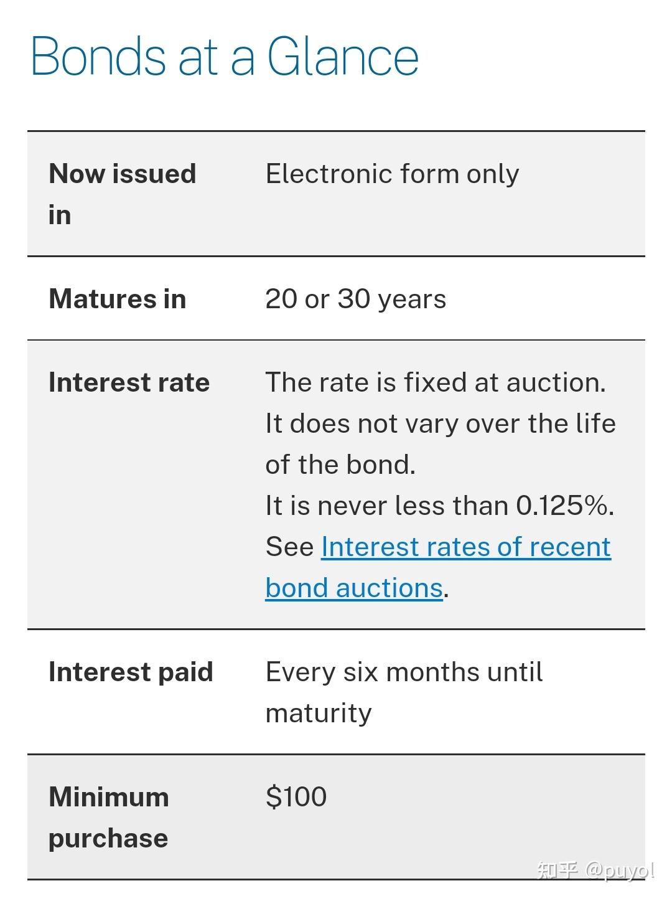Click the "$100" minimum purchase value
672x901 pixels.
tap(296, 797)
